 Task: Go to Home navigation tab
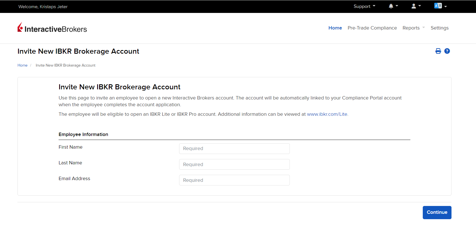335,28
